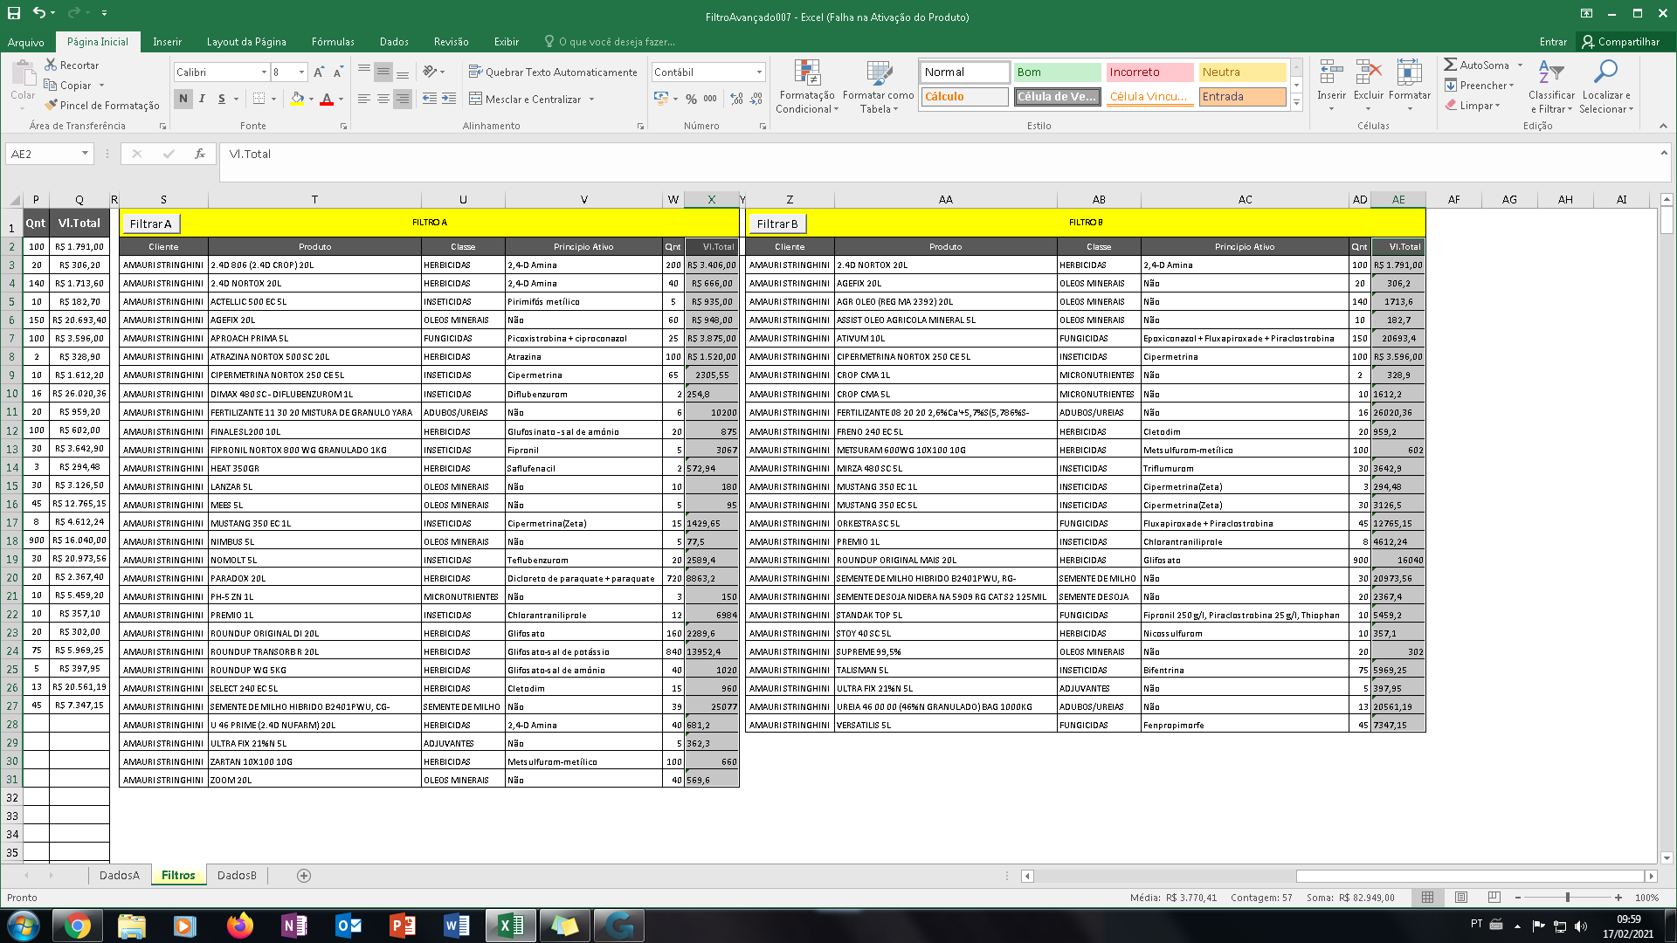Click the insert function fx icon
Image resolution: width=1677 pixels, height=943 pixels.
pos(199,154)
